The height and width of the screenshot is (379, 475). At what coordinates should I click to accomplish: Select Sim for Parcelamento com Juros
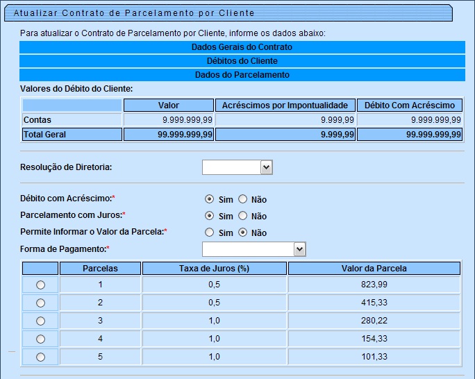coord(210,216)
